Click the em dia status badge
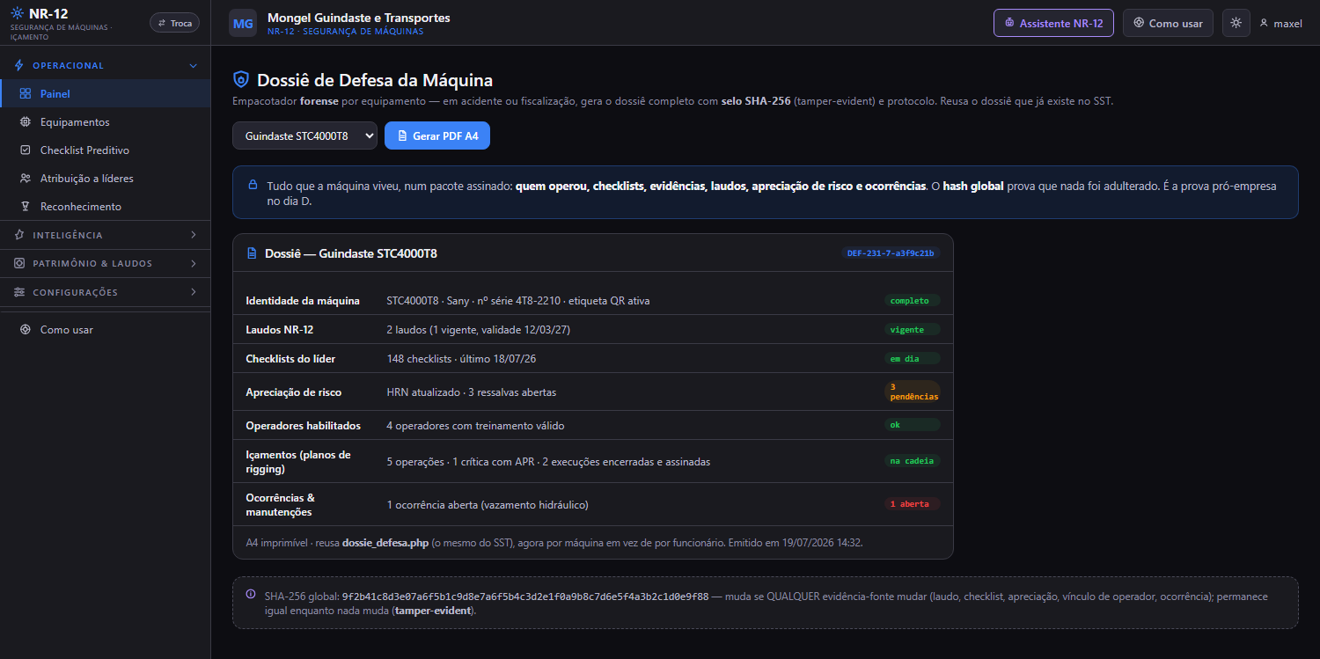The image size is (1320, 659). point(912,358)
